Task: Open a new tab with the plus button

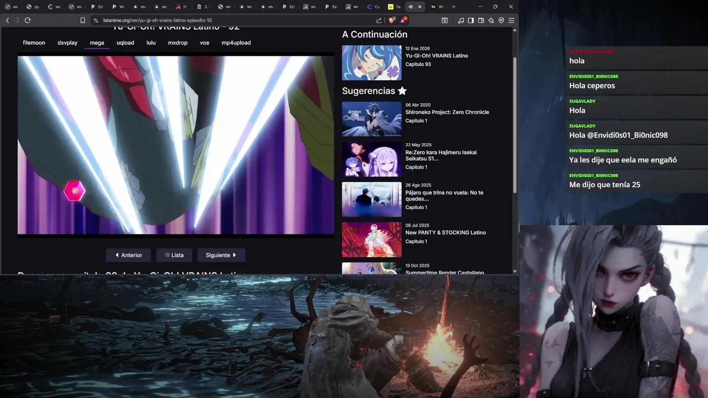Action: [454, 7]
